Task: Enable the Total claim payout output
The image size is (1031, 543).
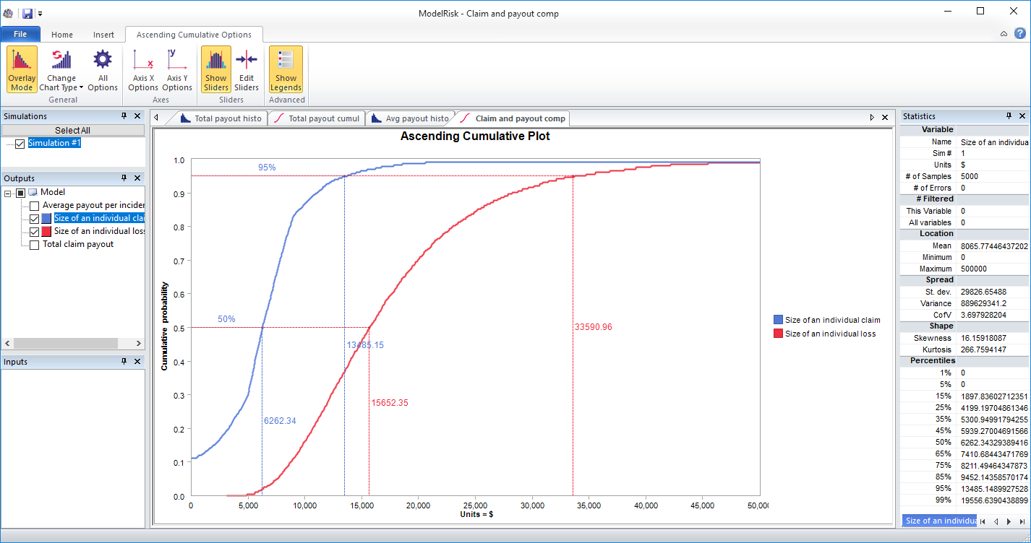Action: click(33, 244)
